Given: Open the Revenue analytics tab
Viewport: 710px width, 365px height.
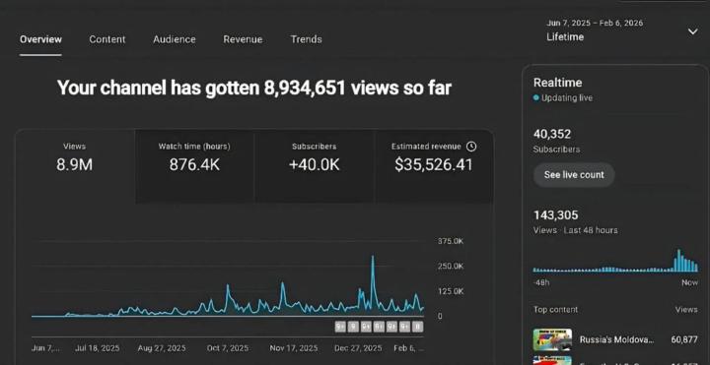Looking at the screenshot, I should tap(243, 39).
